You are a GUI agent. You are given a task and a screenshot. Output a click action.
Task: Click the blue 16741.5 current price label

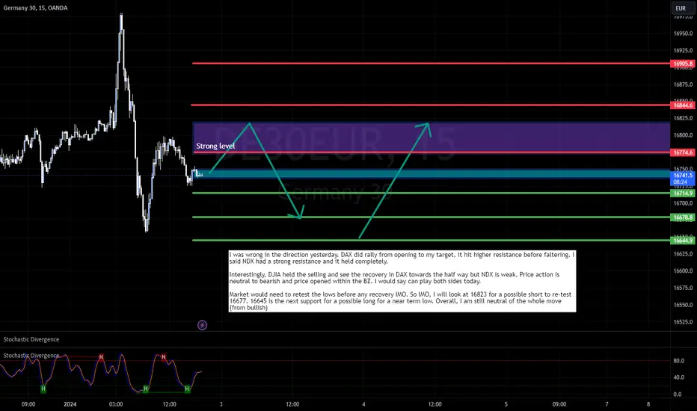point(683,178)
